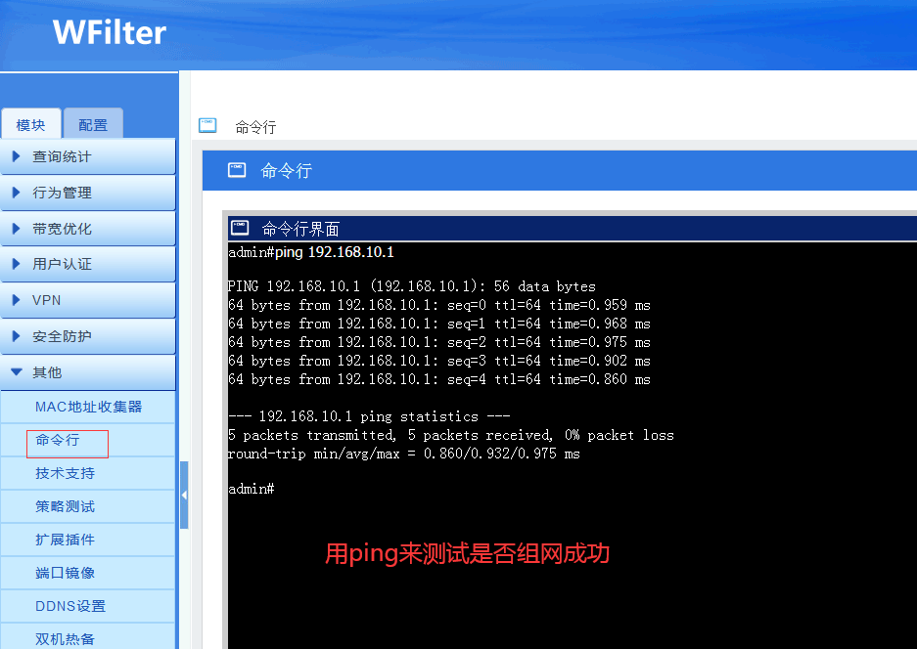Expand the 带宽优化 menu group
This screenshot has height=649, width=917.
tap(88, 229)
